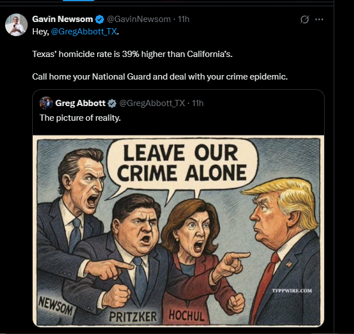
Task: Open the Gavin Newsom display name link
Action: coord(63,19)
